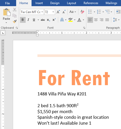Viewport: 121px width, 129px height.
Task: Expand the font size 72 dropdown
Action: [x=53, y=12]
